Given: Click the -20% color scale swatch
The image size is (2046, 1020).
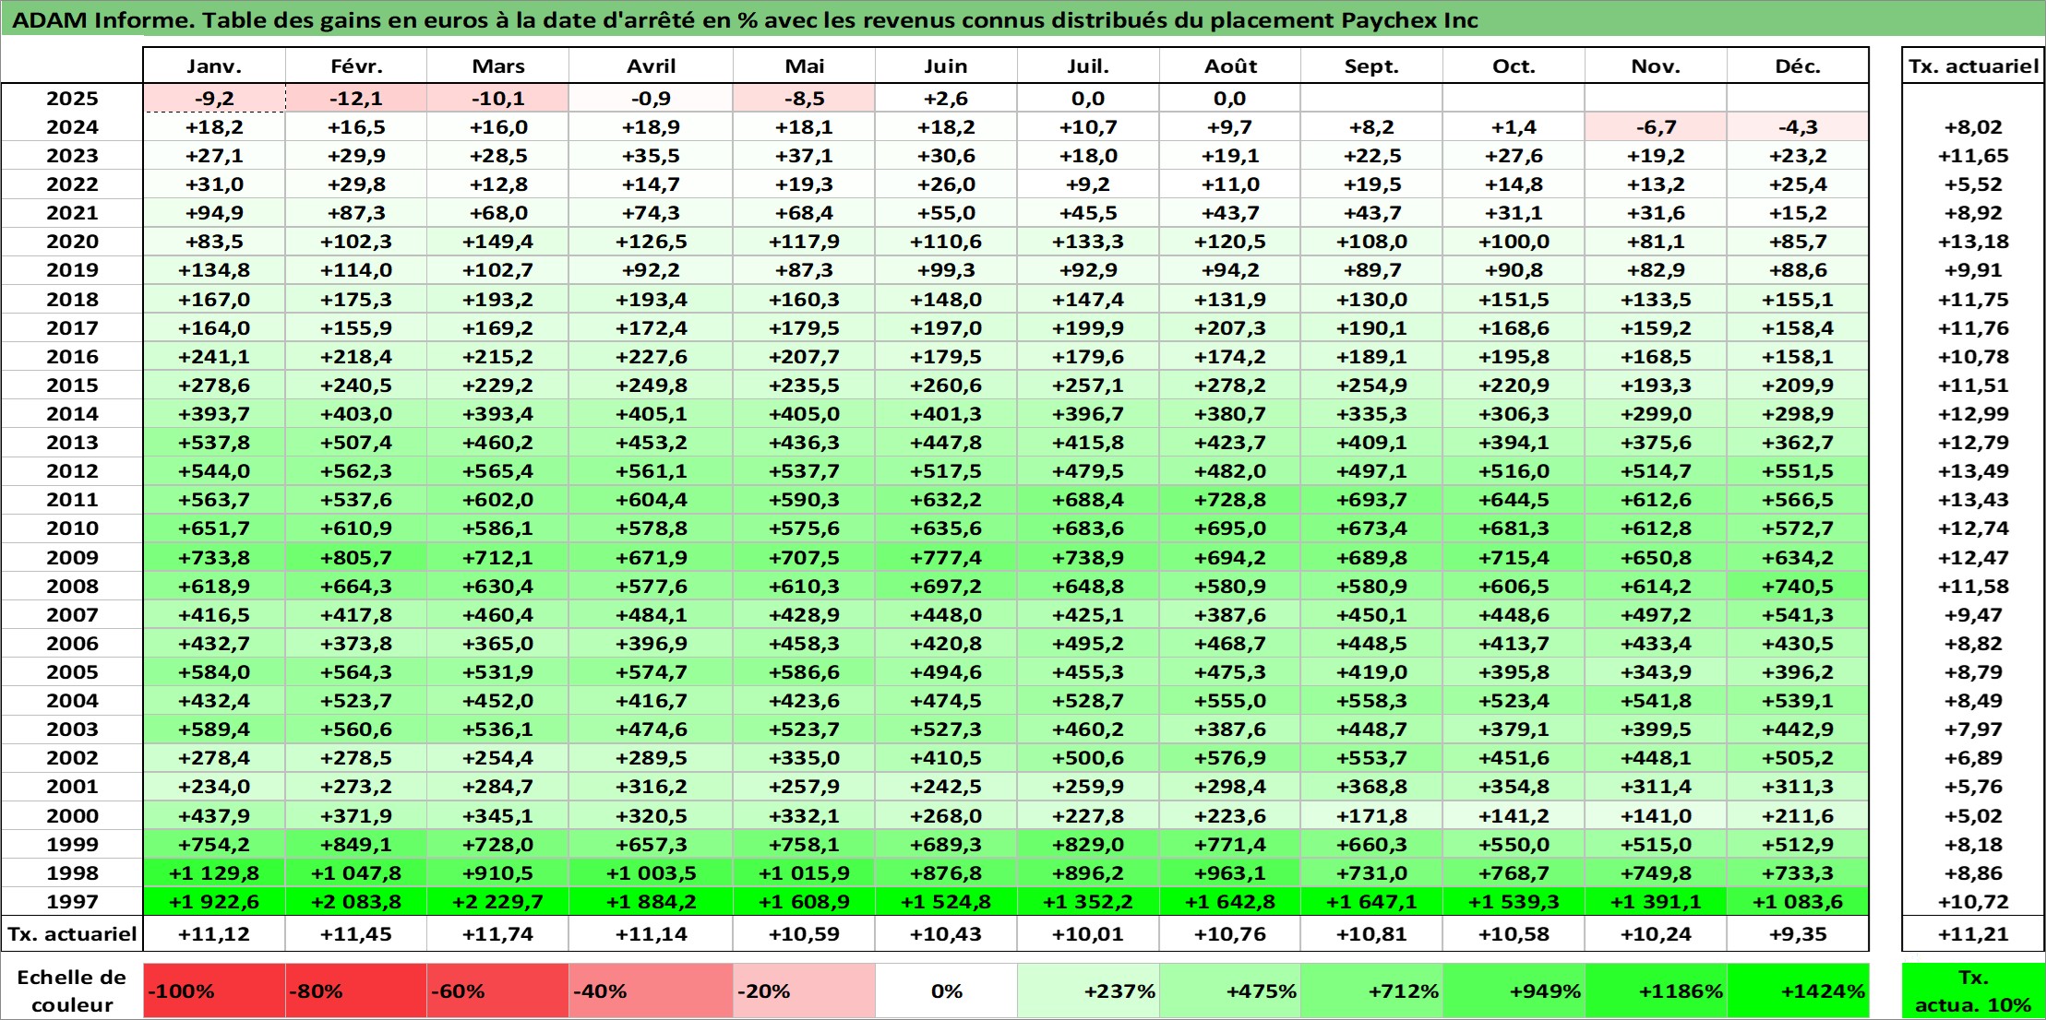Looking at the screenshot, I should click(805, 990).
